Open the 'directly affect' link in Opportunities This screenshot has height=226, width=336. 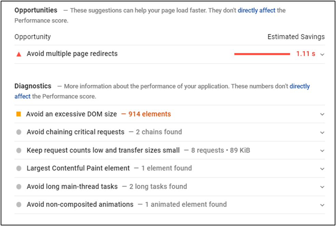(256, 10)
